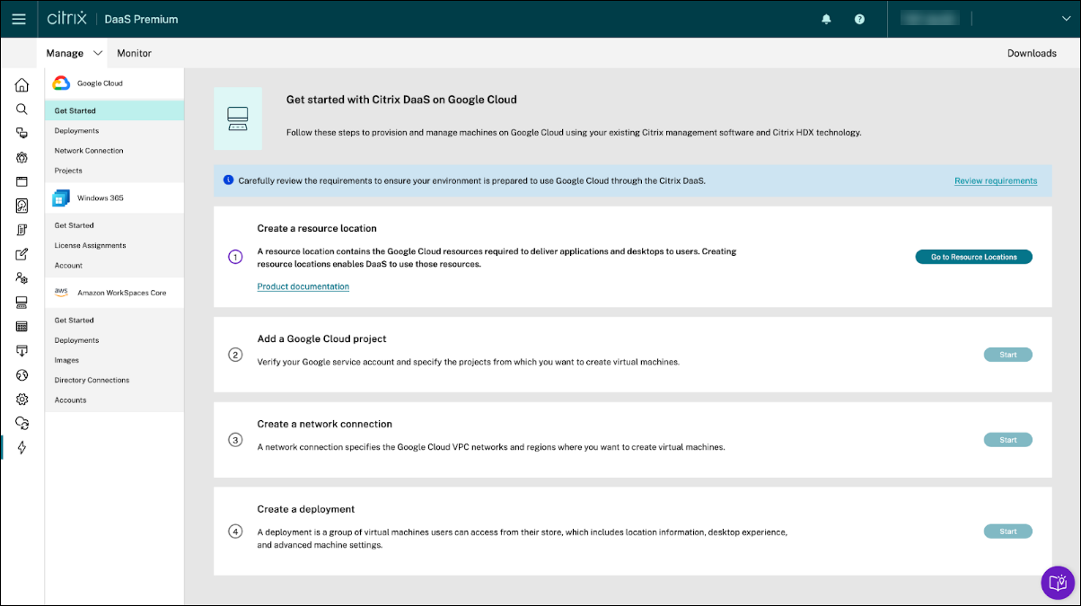The width and height of the screenshot is (1081, 606).
Task: Switch to the Monitor tab
Action: 134,53
